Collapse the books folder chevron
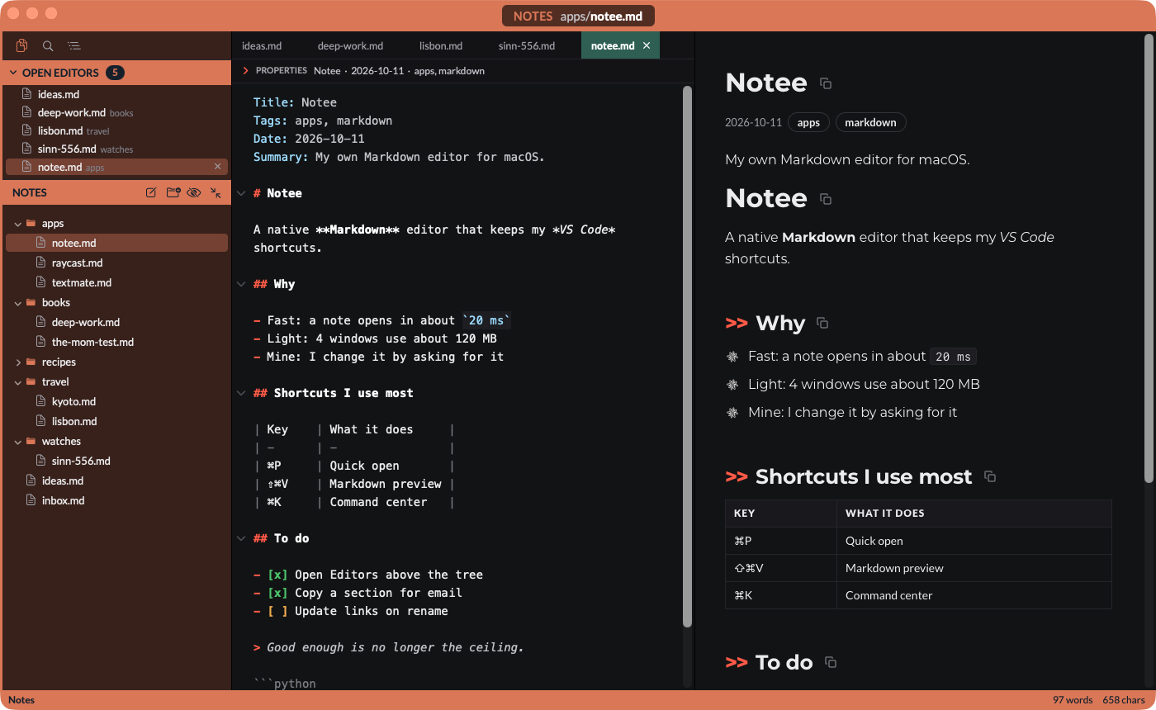Image resolution: width=1156 pixels, height=710 pixels. point(18,302)
